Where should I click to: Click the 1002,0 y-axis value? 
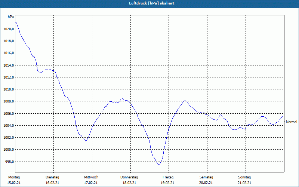pos(9,138)
